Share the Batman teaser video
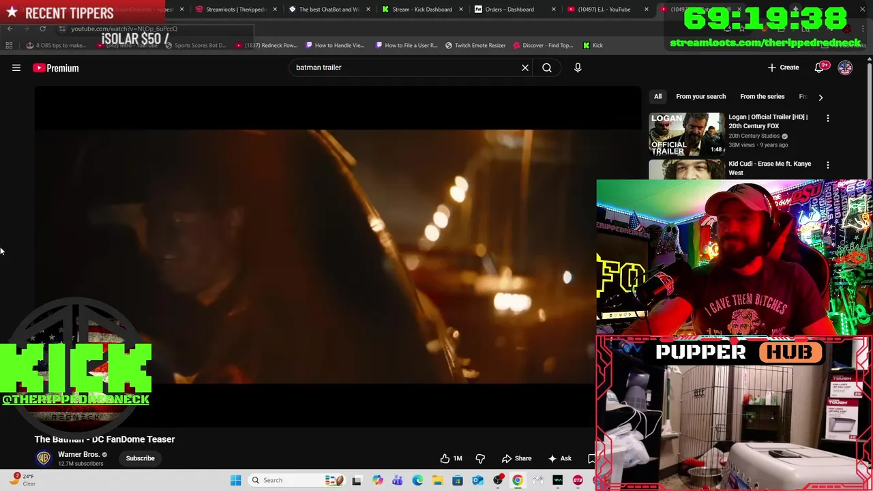Viewport: 873px width, 491px height. coord(516,458)
